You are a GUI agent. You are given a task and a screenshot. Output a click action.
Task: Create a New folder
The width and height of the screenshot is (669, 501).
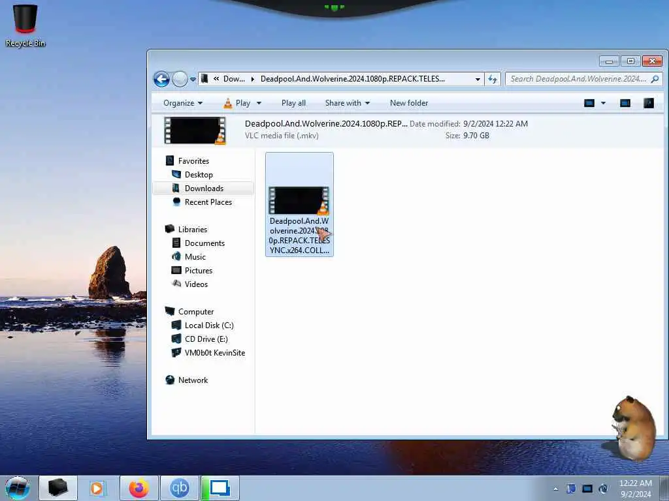[409, 103]
